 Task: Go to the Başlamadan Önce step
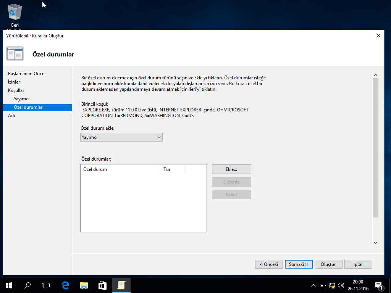click(26, 74)
